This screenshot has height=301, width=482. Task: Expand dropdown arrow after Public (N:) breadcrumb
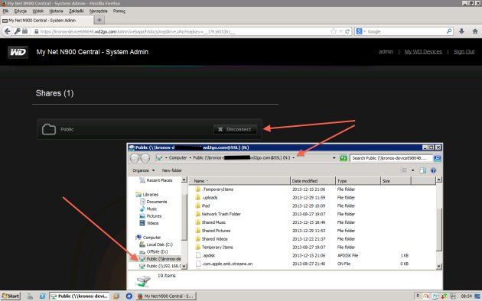294,158
